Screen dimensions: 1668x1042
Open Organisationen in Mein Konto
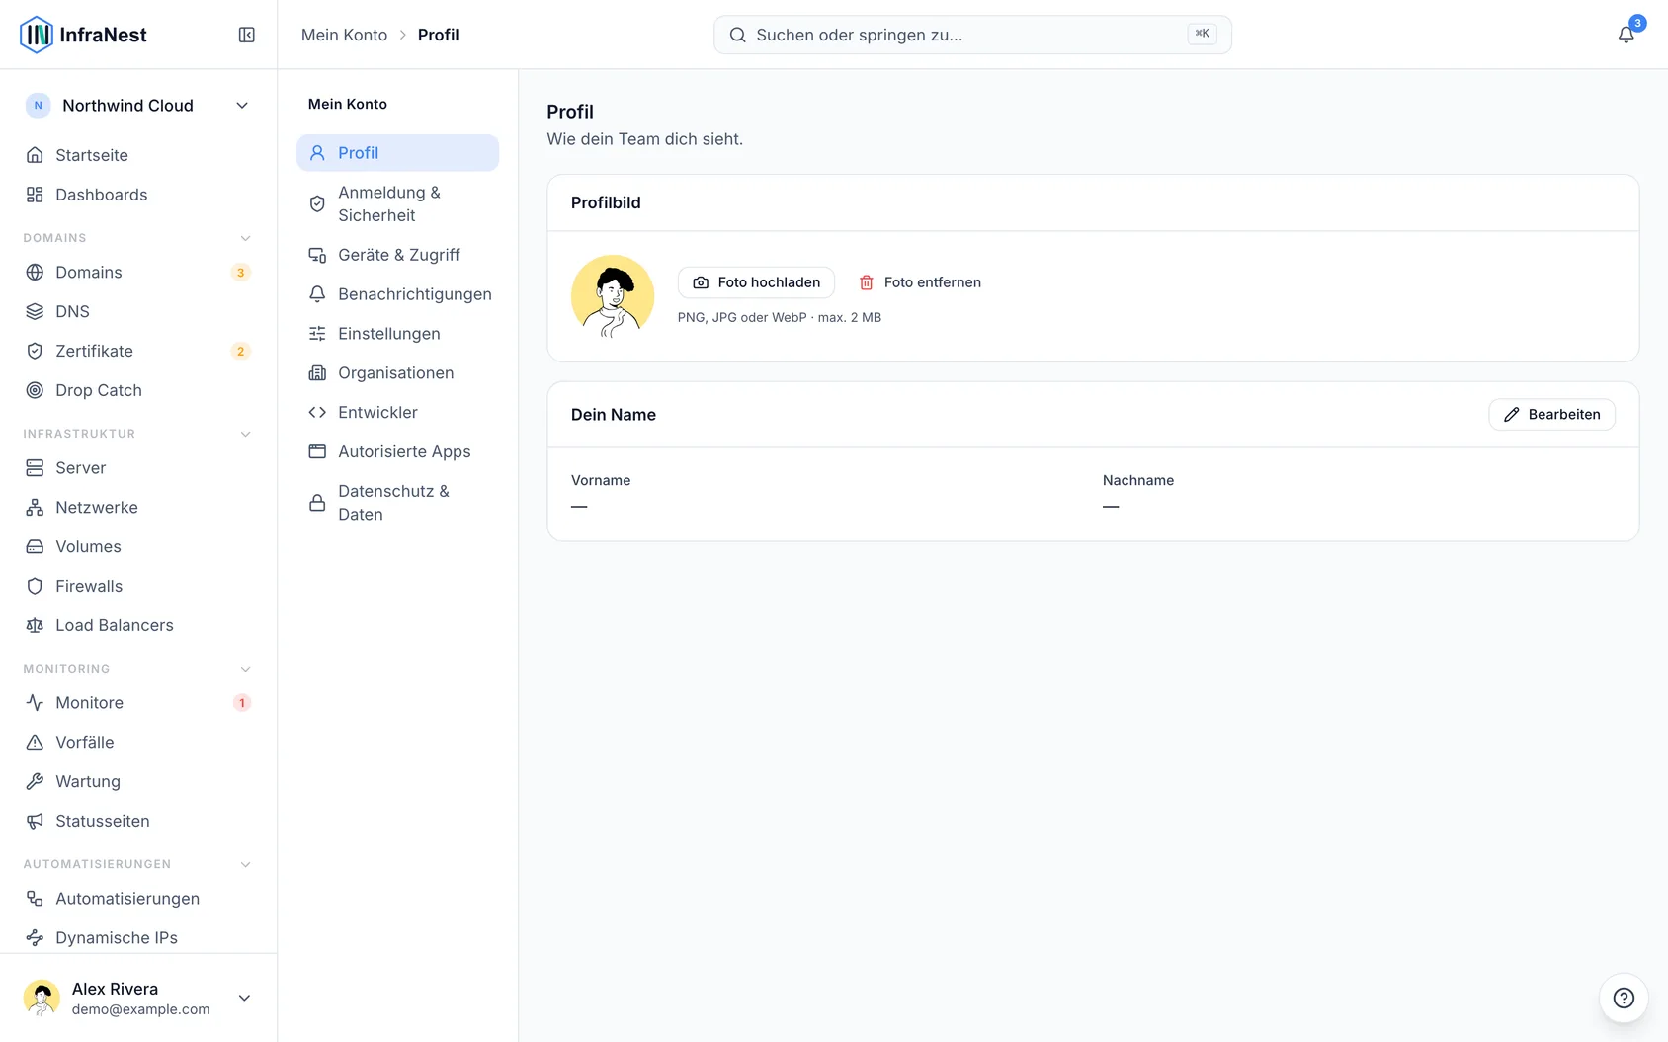tap(397, 372)
